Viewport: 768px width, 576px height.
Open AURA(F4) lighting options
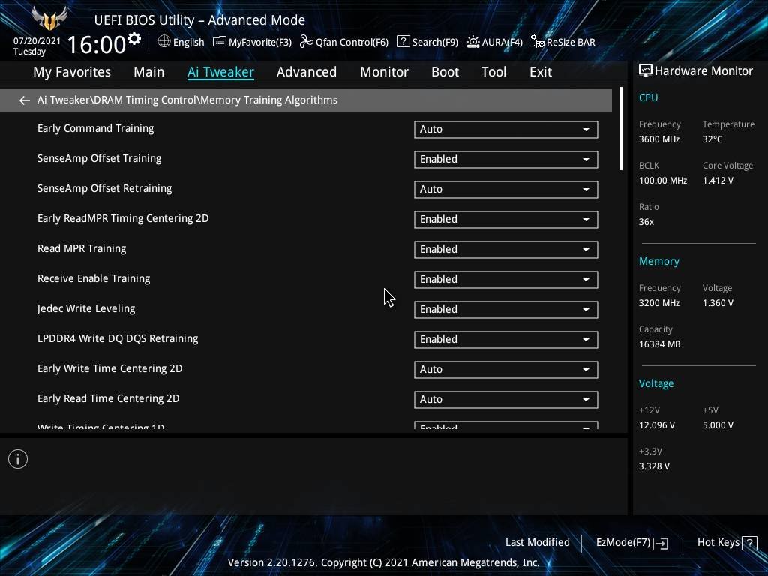click(x=494, y=42)
